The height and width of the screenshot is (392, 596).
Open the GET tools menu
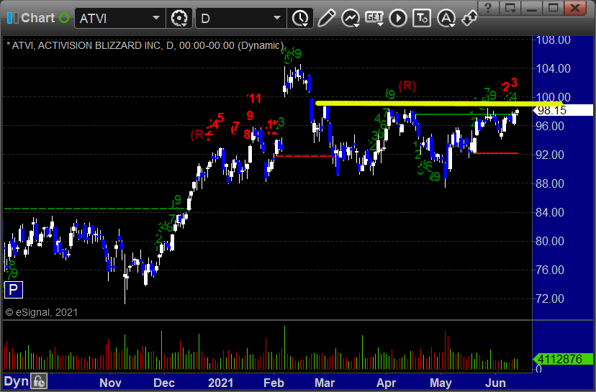pyautogui.click(x=374, y=18)
